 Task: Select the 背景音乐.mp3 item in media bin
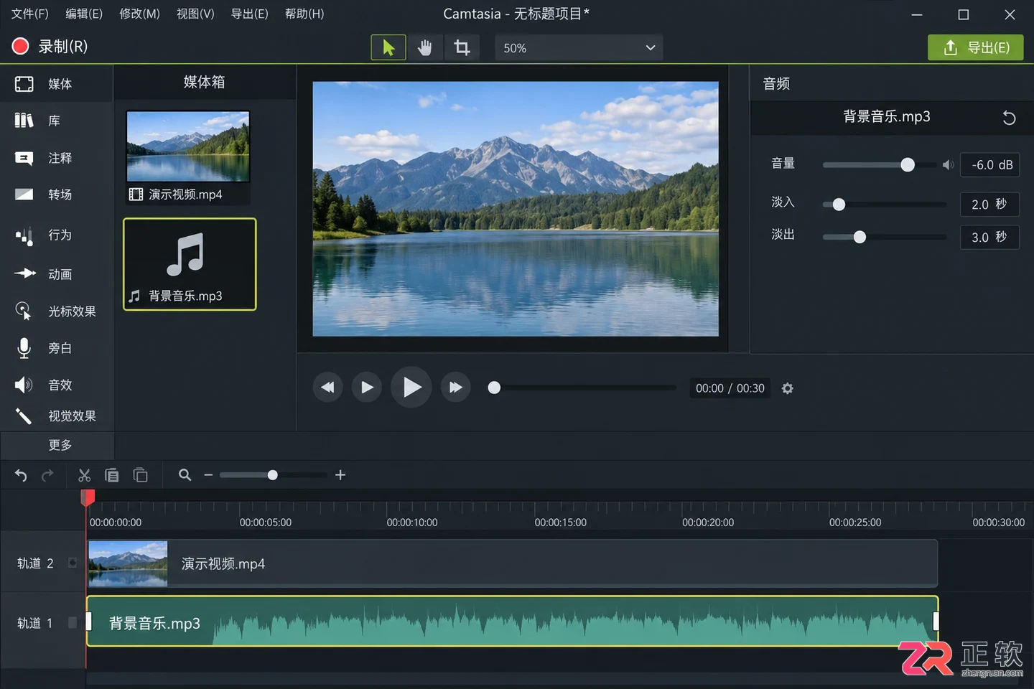coord(190,264)
